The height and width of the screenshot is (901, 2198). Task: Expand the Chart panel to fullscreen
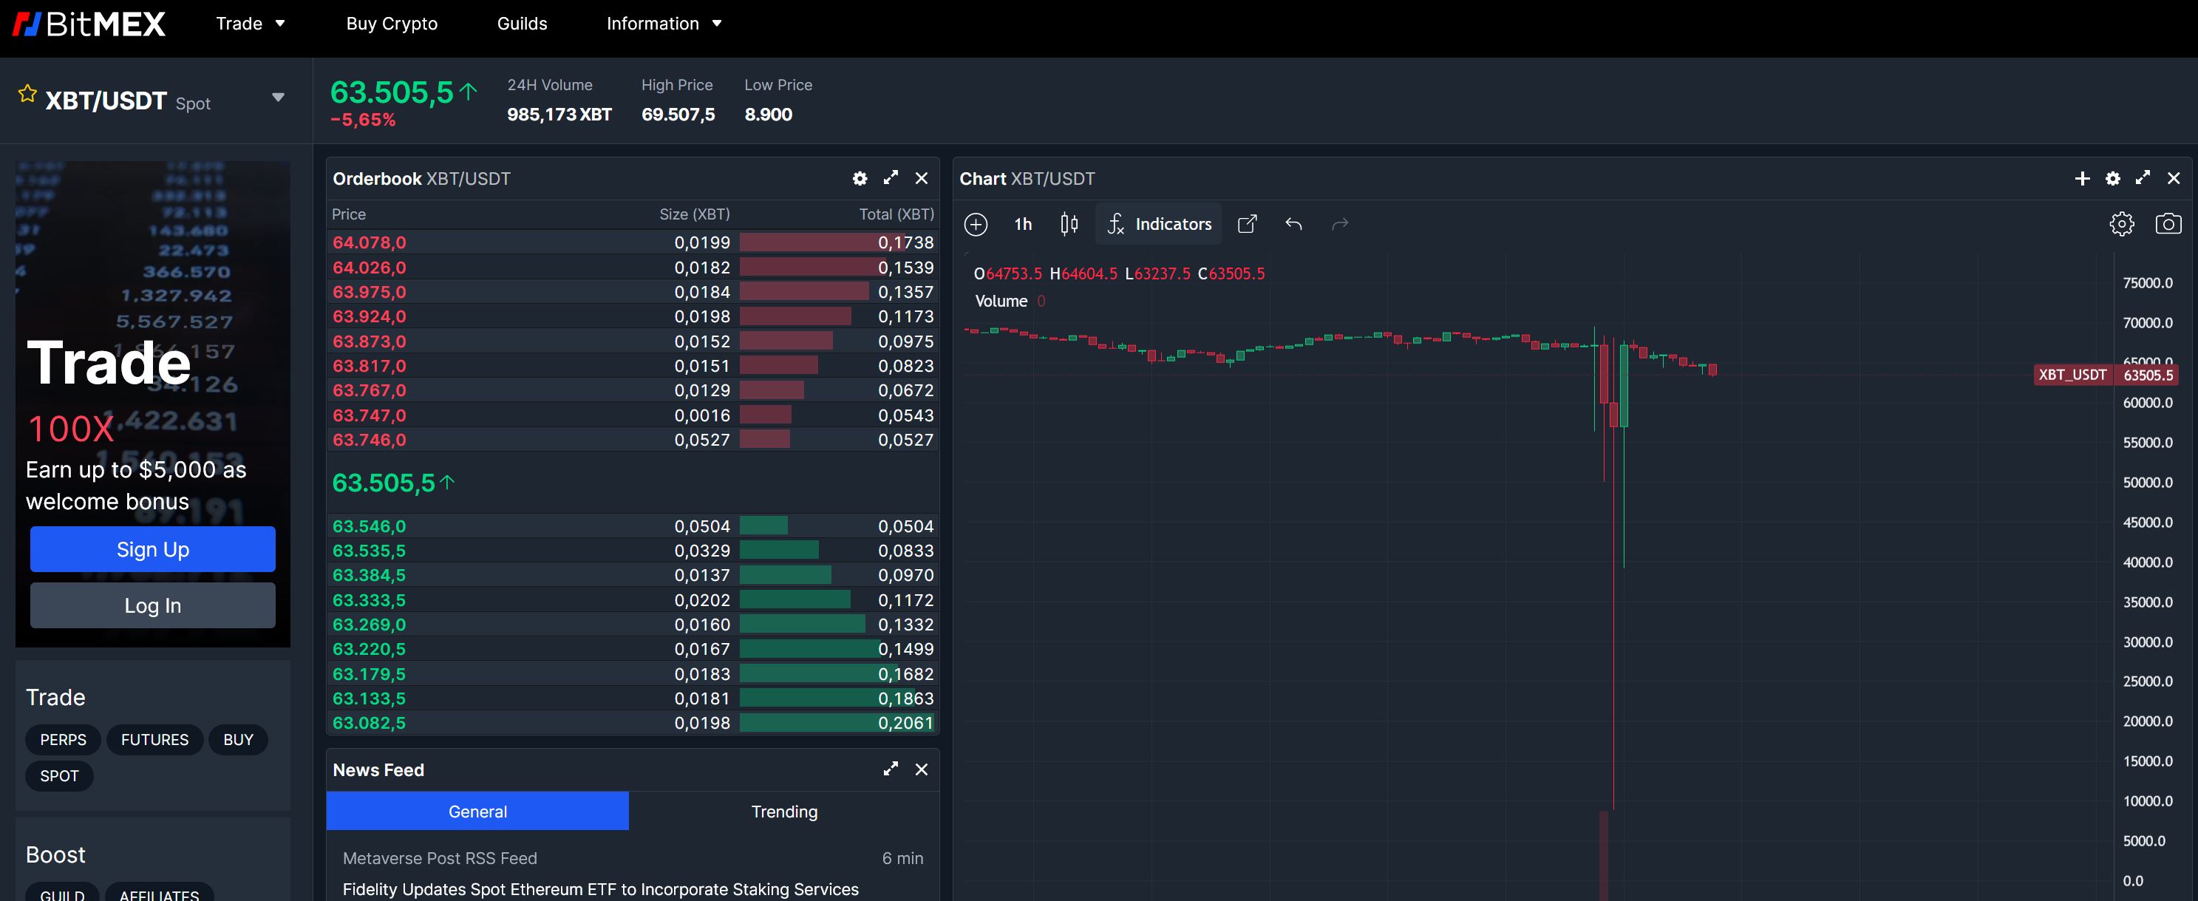click(2143, 177)
